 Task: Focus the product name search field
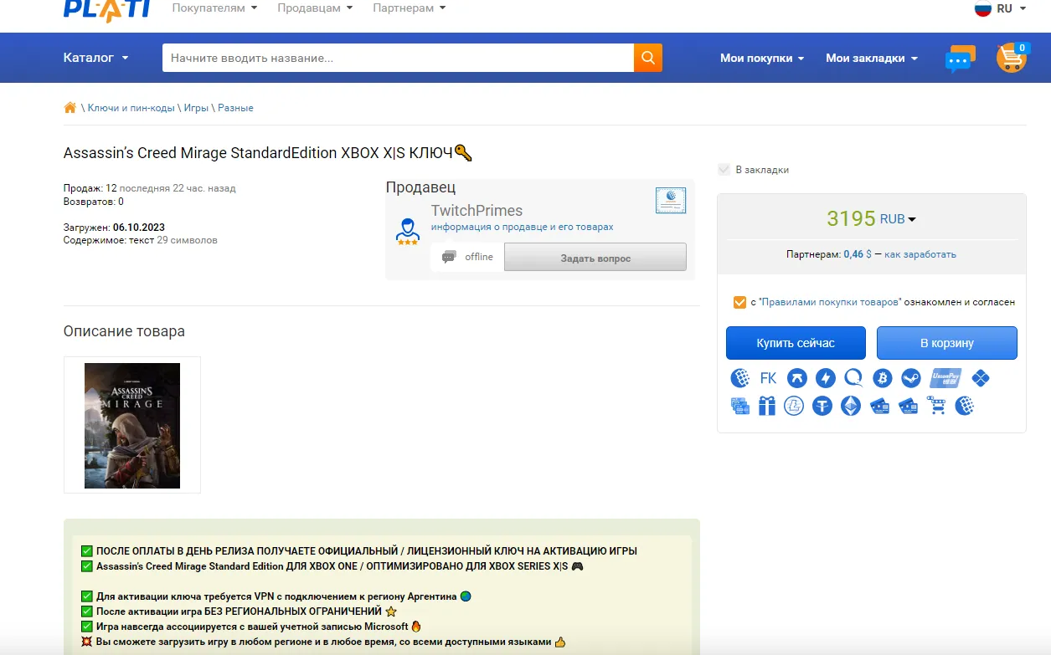[x=398, y=58]
